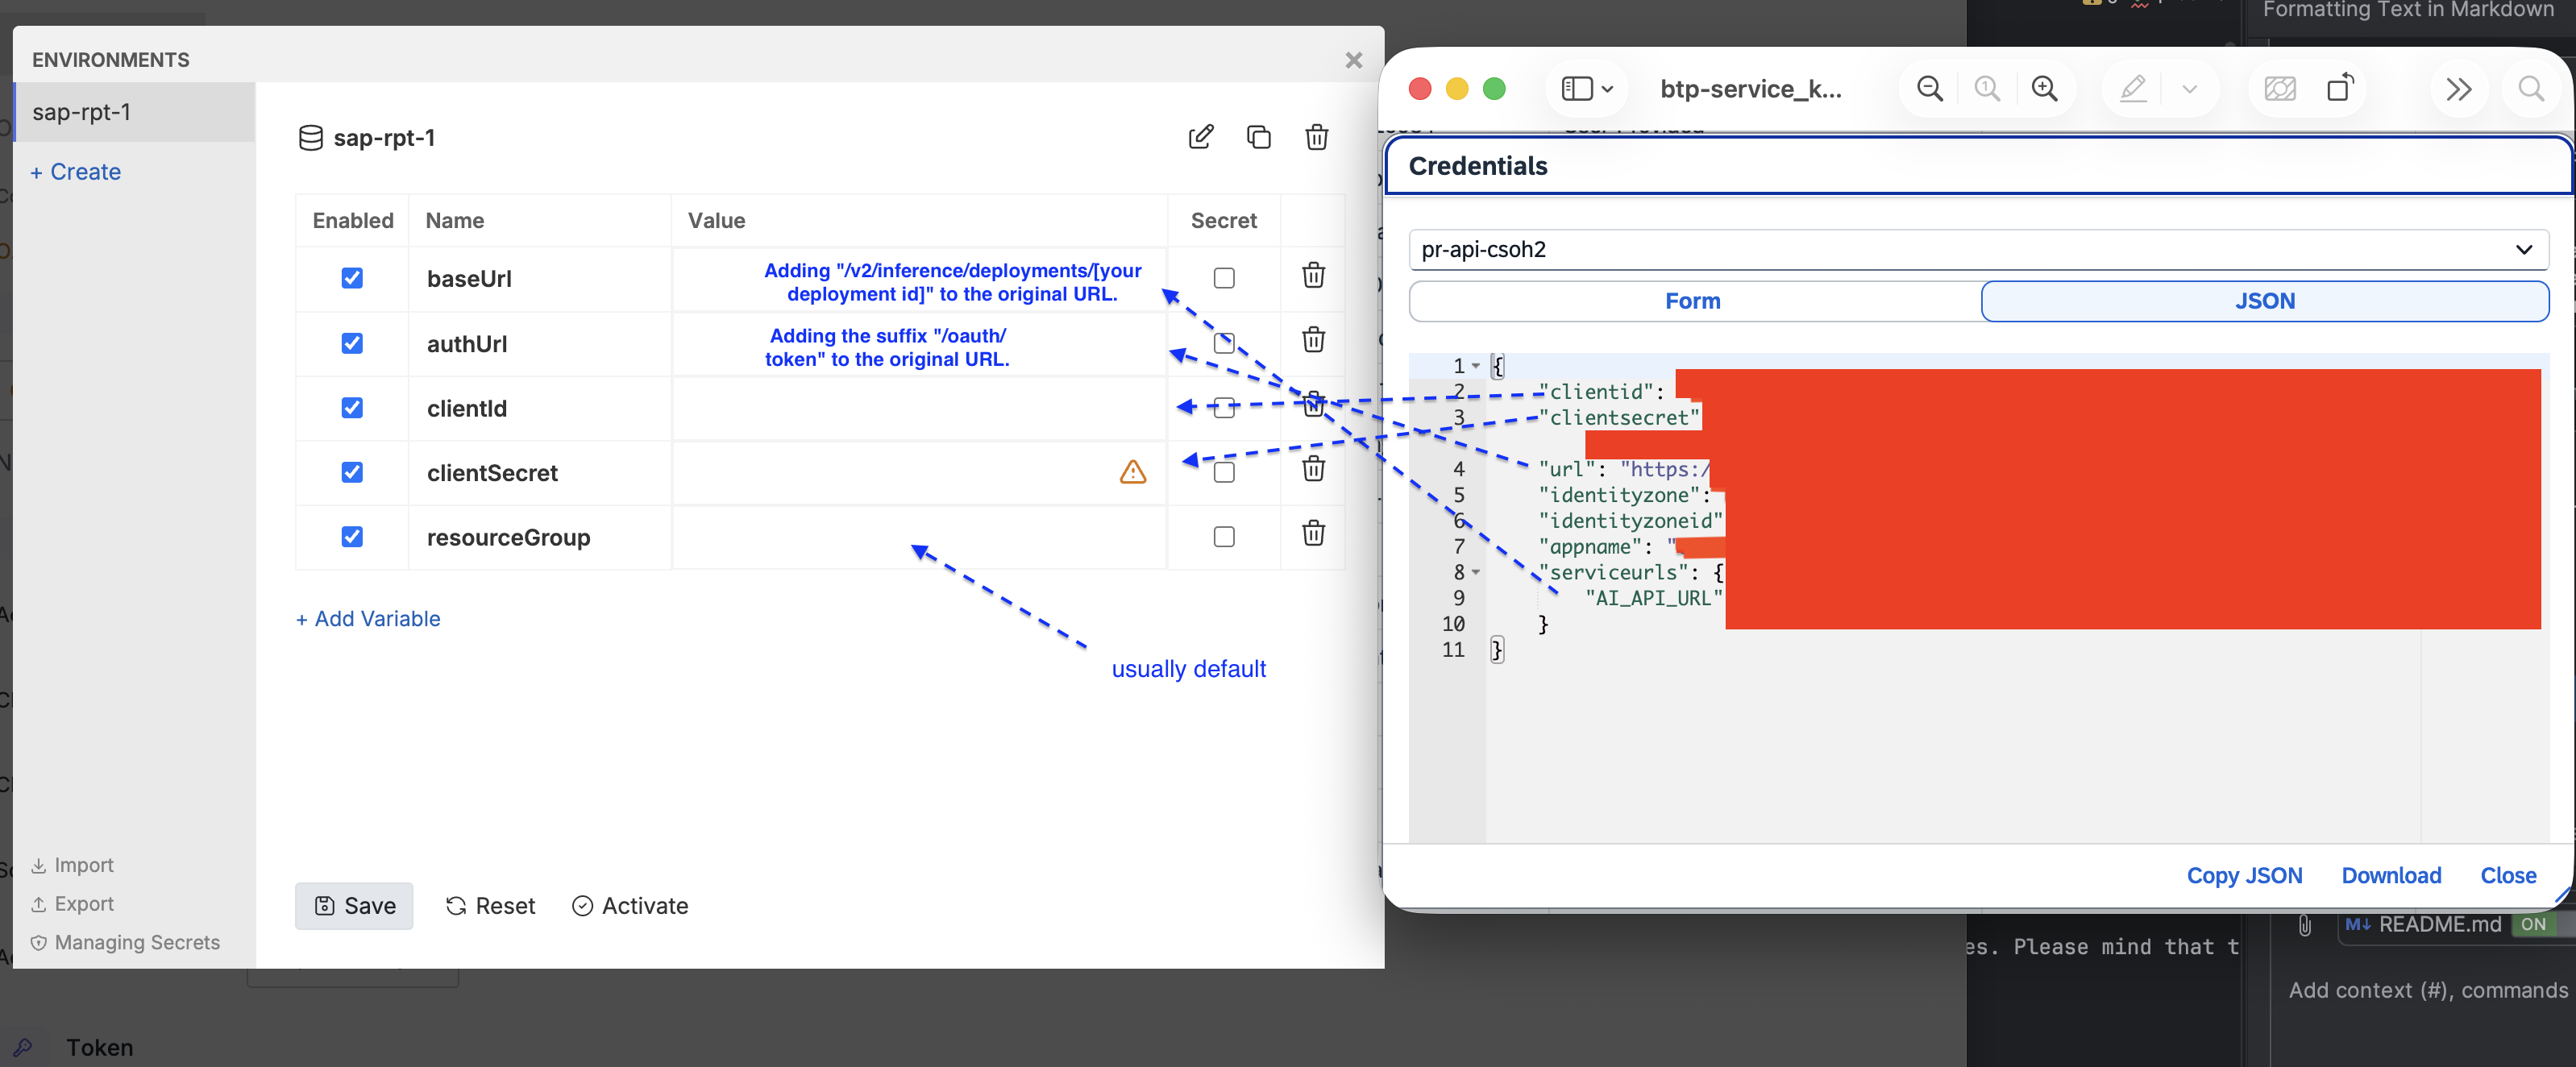Click the clientId value field

coord(919,408)
